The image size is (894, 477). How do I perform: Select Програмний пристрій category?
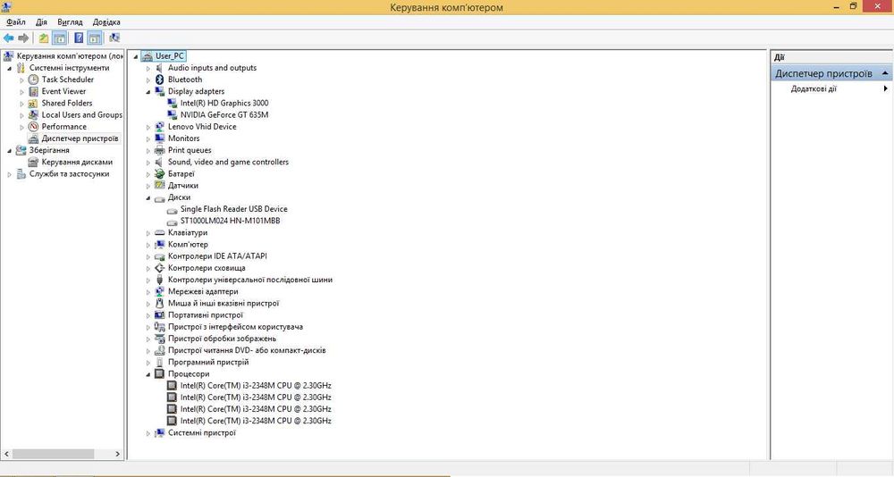click(x=208, y=363)
